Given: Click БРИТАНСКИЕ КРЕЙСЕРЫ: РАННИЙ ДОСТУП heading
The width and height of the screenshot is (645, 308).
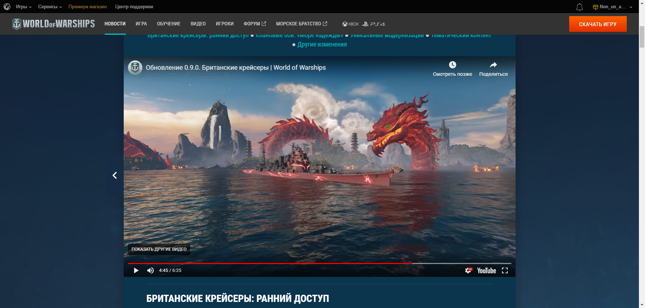Looking at the screenshot, I should pos(237,298).
